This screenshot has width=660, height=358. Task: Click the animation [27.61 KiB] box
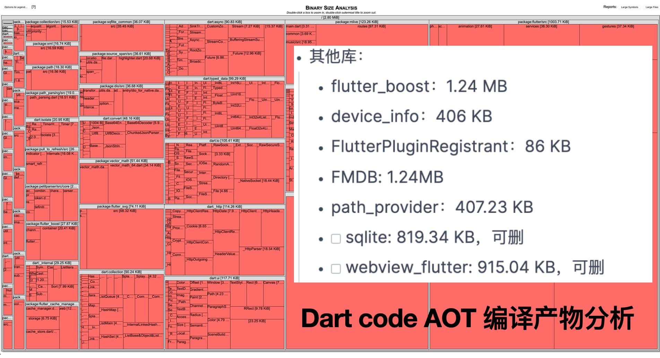click(x=475, y=35)
